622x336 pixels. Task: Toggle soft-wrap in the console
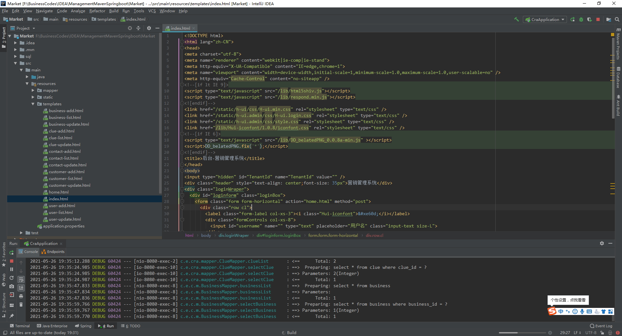[21, 279]
